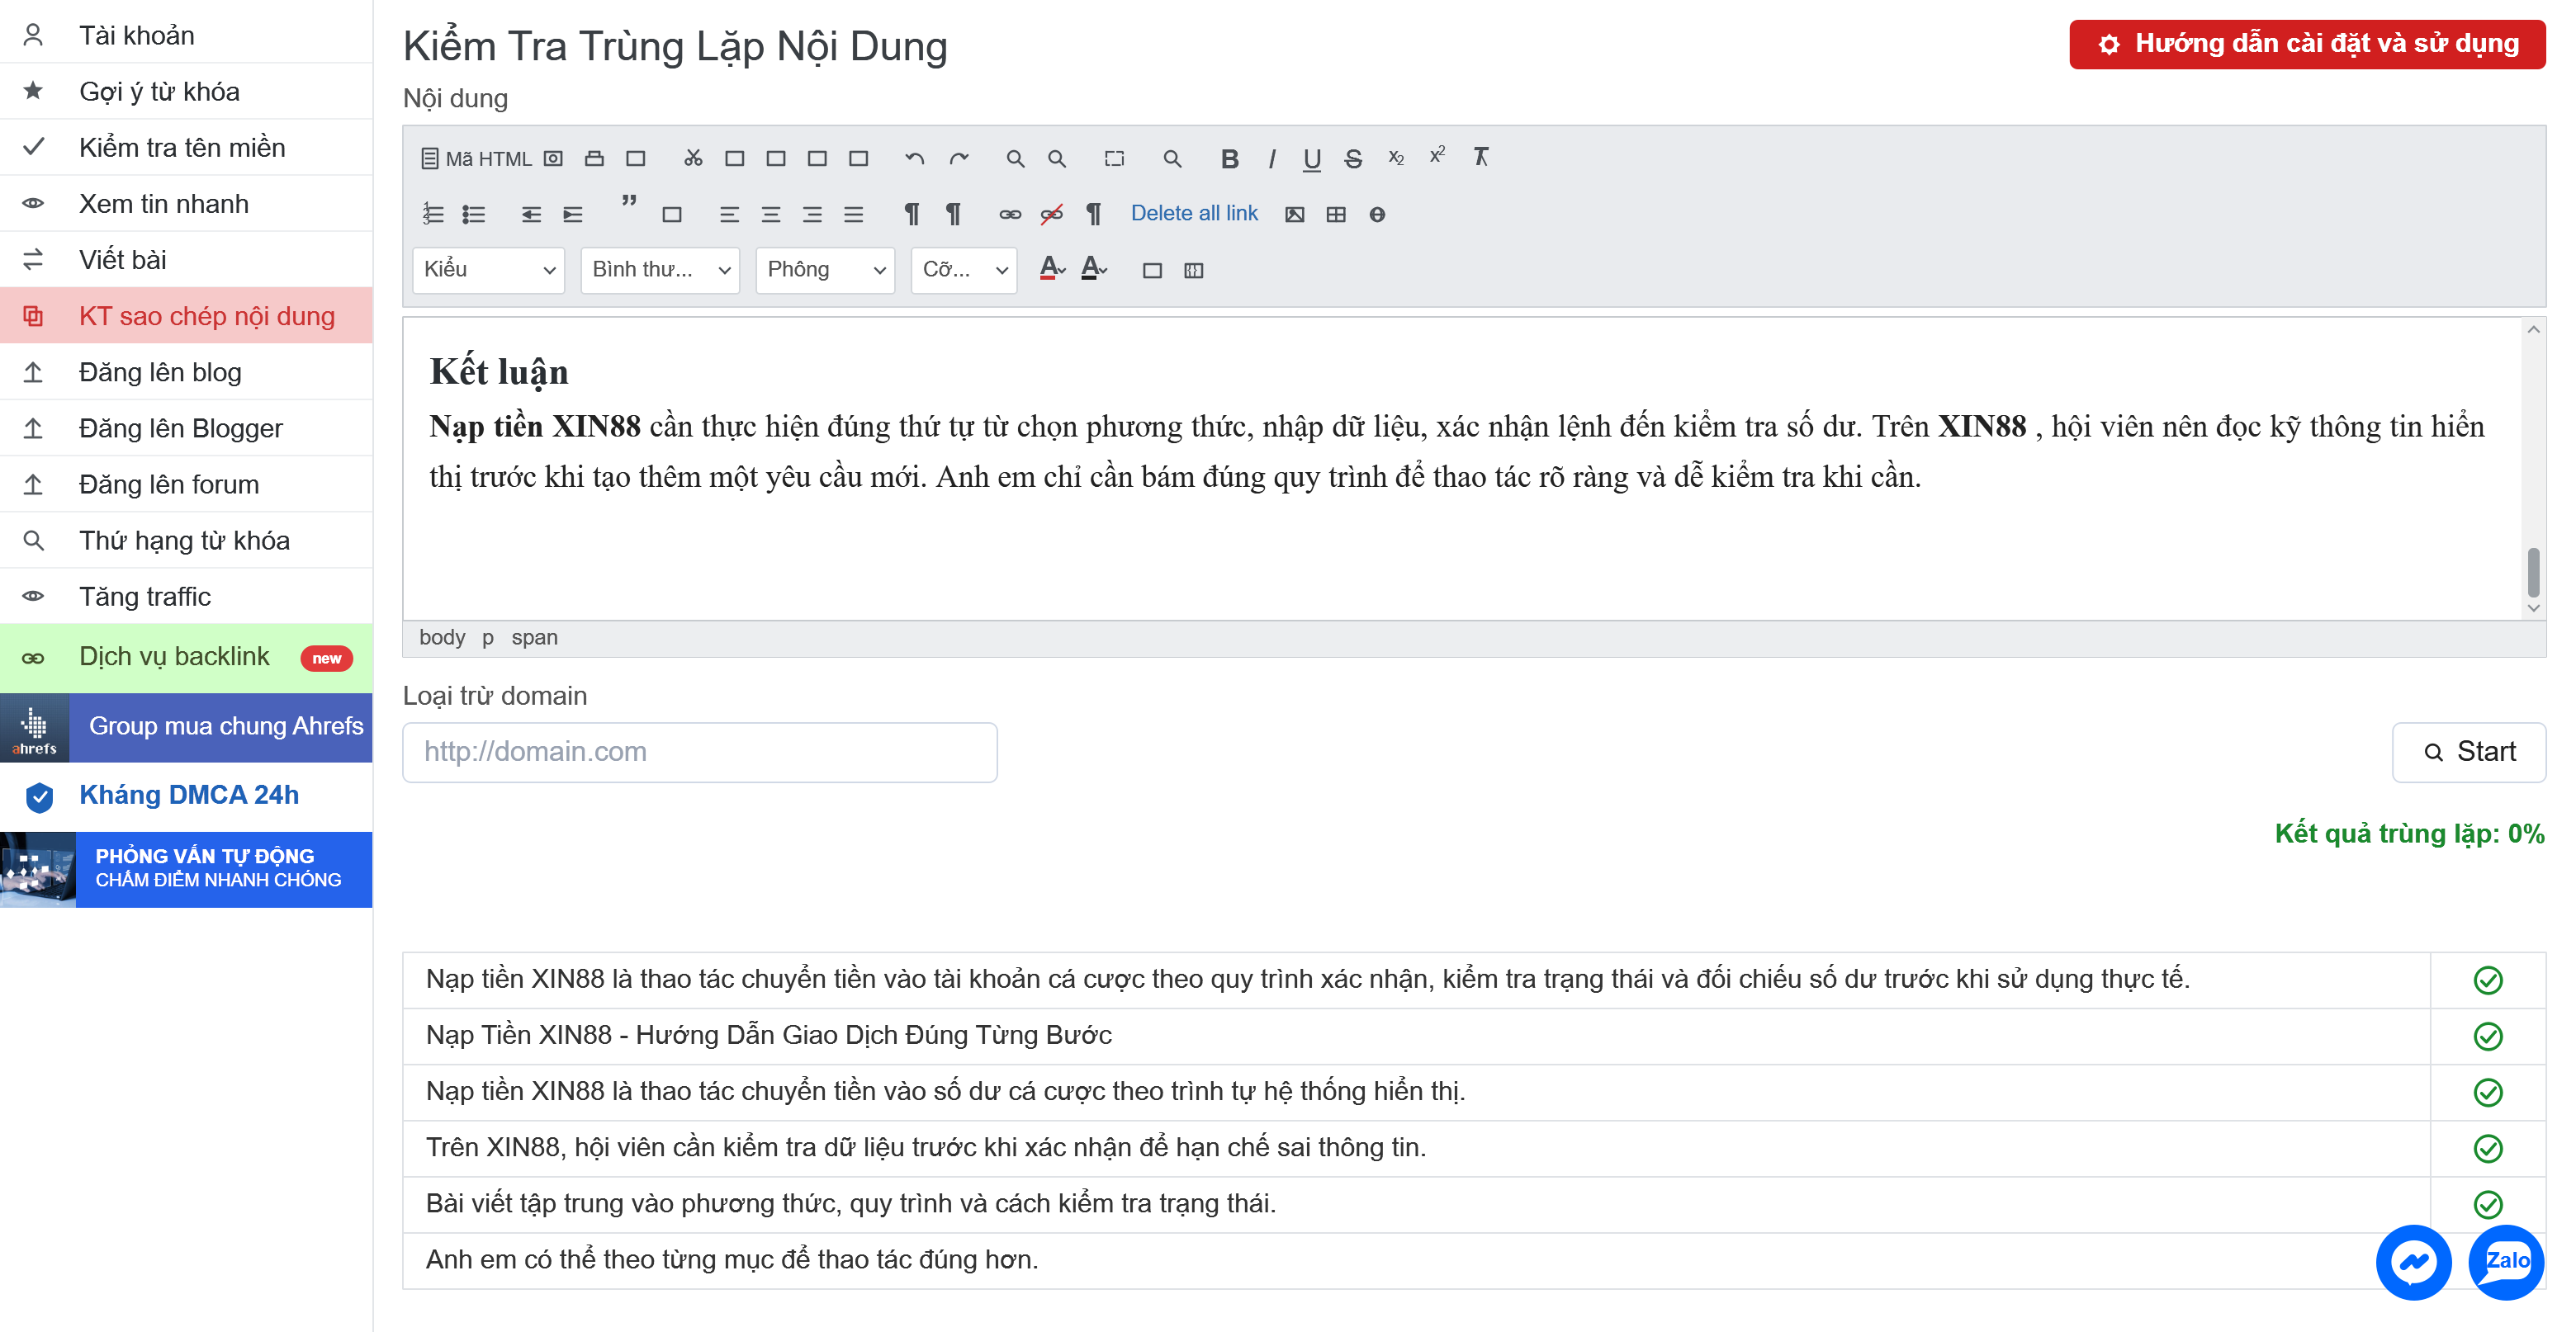Screen dimensions: 2576x1332
Task: Open the Messenger chat bubble
Action: [x=2414, y=1262]
